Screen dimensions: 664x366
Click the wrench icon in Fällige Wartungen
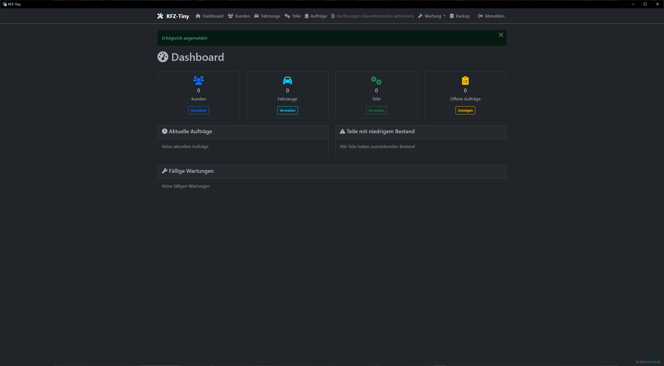click(165, 171)
